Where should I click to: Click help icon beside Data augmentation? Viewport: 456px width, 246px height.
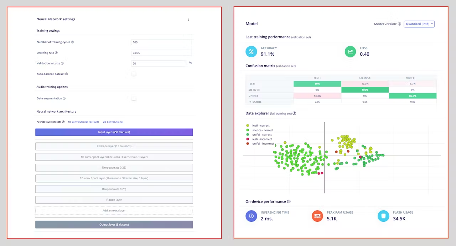64,98
